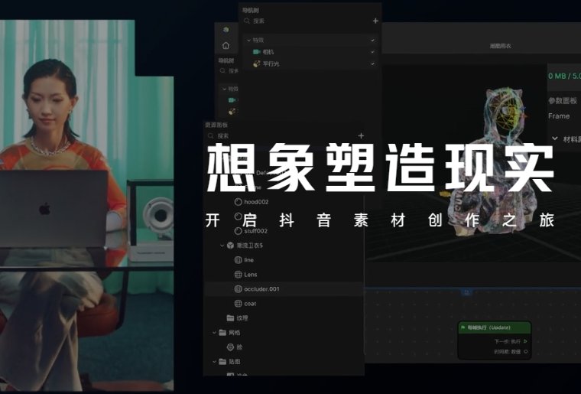Select the mesh icon beside Lens

pos(239,275)
